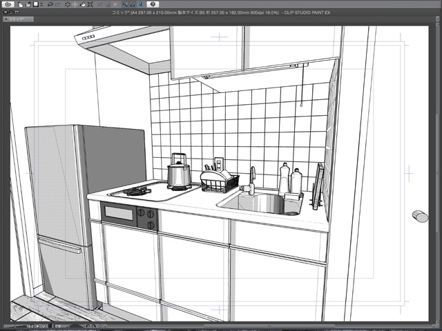Toggle snap to special ruler
442x331 pixels.
[133, 4]
